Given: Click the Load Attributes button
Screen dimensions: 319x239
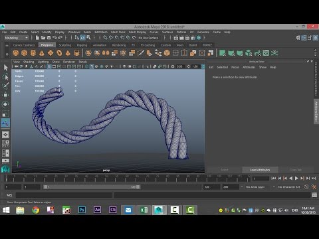Looking at the screenshot, I should click(x=260, y=170).
